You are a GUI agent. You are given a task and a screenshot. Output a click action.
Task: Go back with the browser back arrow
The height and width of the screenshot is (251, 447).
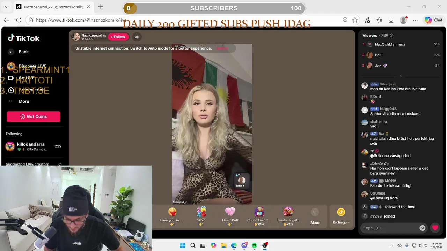(7, 20)
